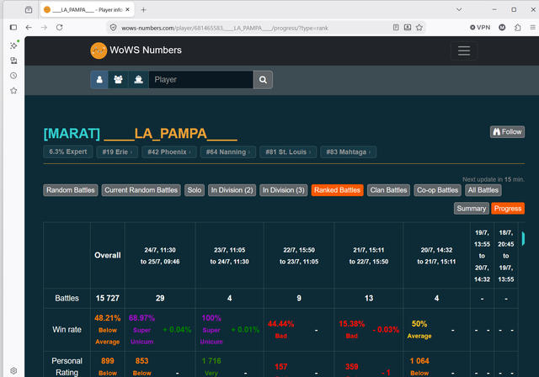This screenshot has height=377, width=539.
Task: Click the 15.38% Bad win rate
Action: [352, 324]
